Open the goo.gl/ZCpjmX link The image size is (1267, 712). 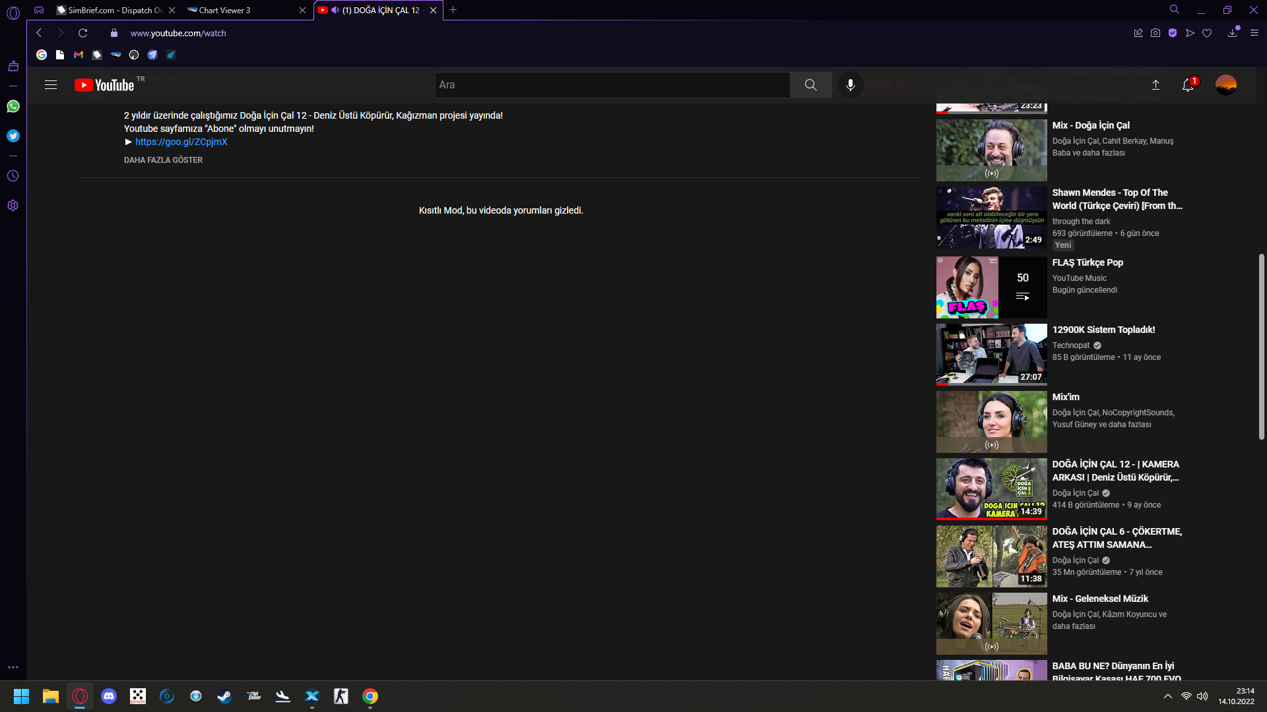[181, 142]
